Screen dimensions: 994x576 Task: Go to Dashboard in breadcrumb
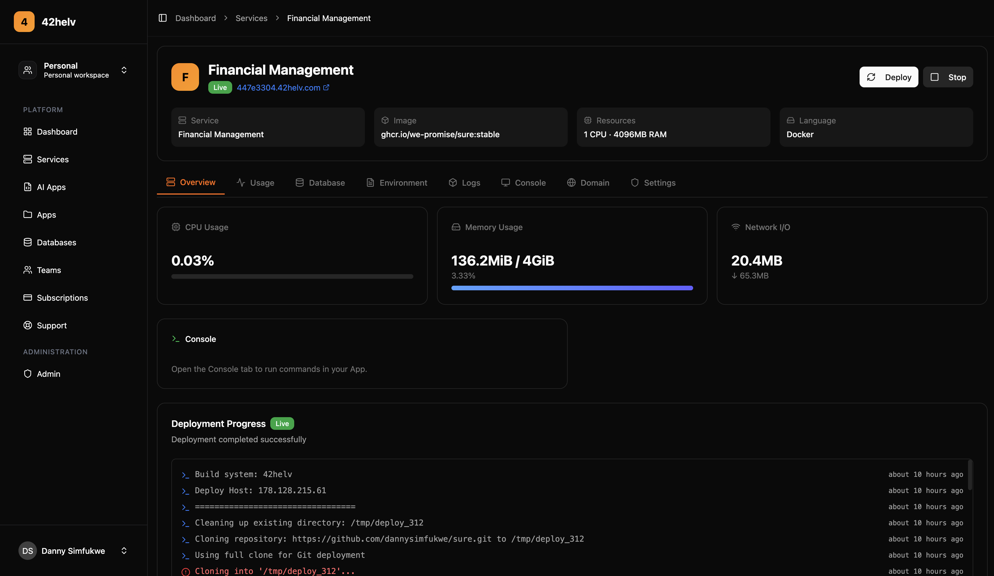196,18
